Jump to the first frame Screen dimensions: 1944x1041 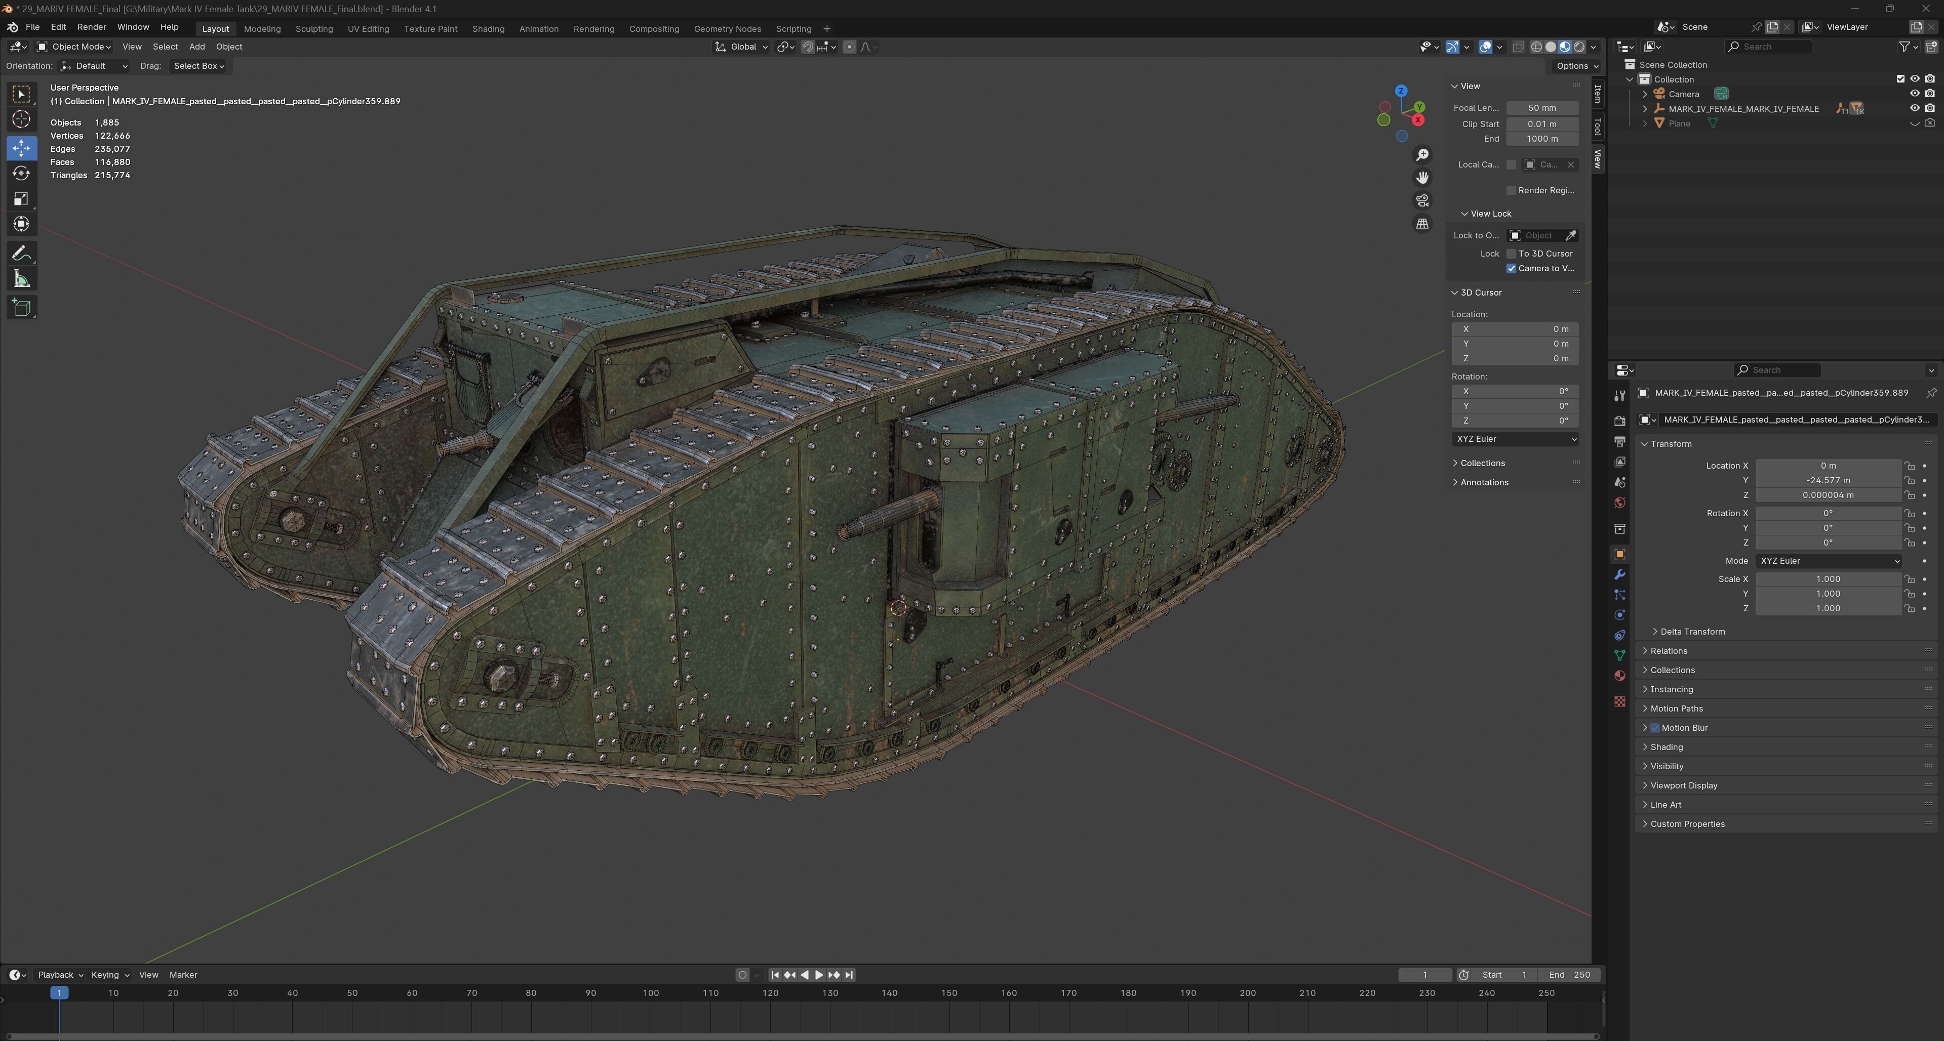click(775, 975)
